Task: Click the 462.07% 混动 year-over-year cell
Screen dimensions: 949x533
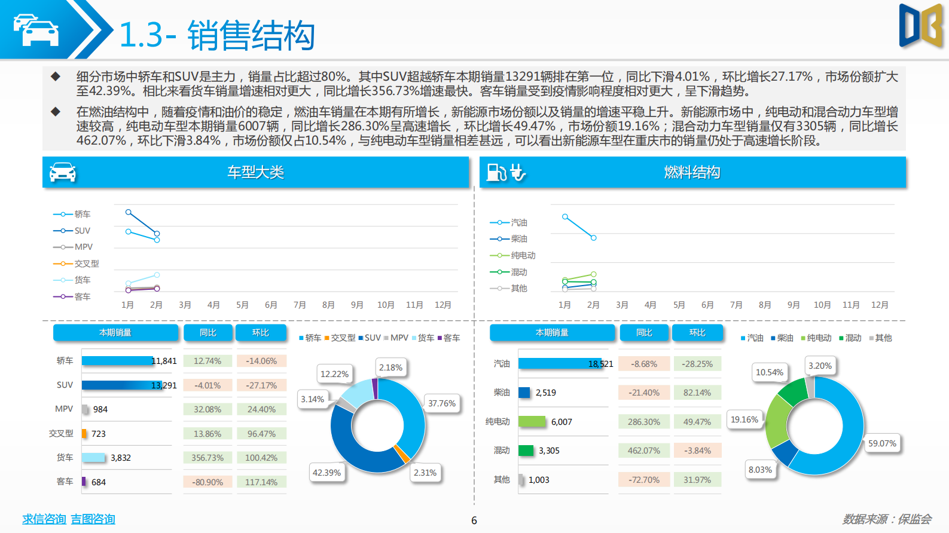Action: pos(644,451)
